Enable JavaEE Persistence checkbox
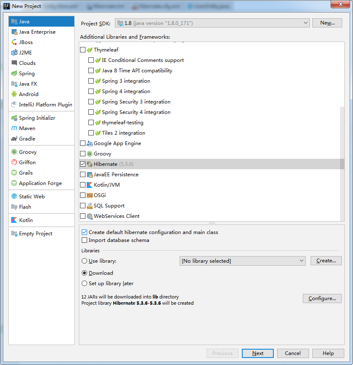This screenshot has width=353, height=365. pos(83,174)
